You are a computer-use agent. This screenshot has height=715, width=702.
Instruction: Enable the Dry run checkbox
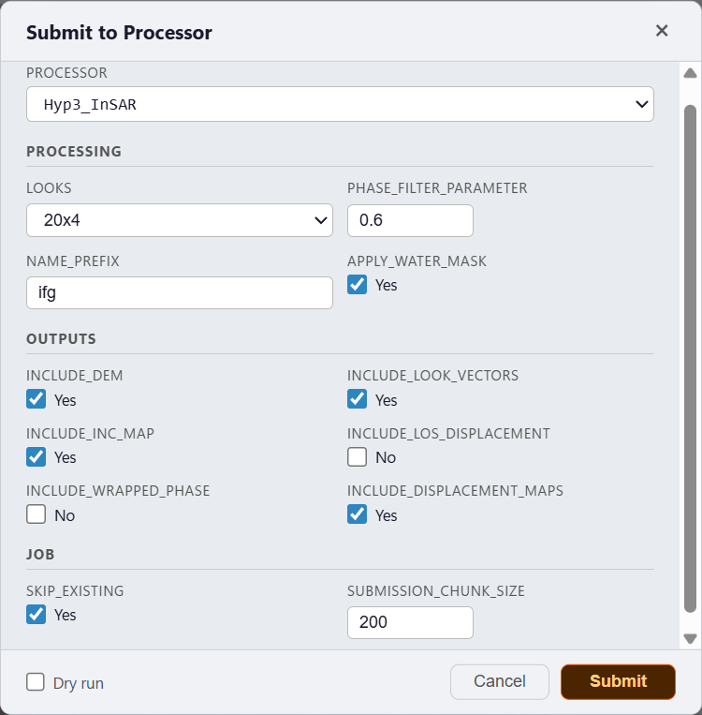coord(36,682)
